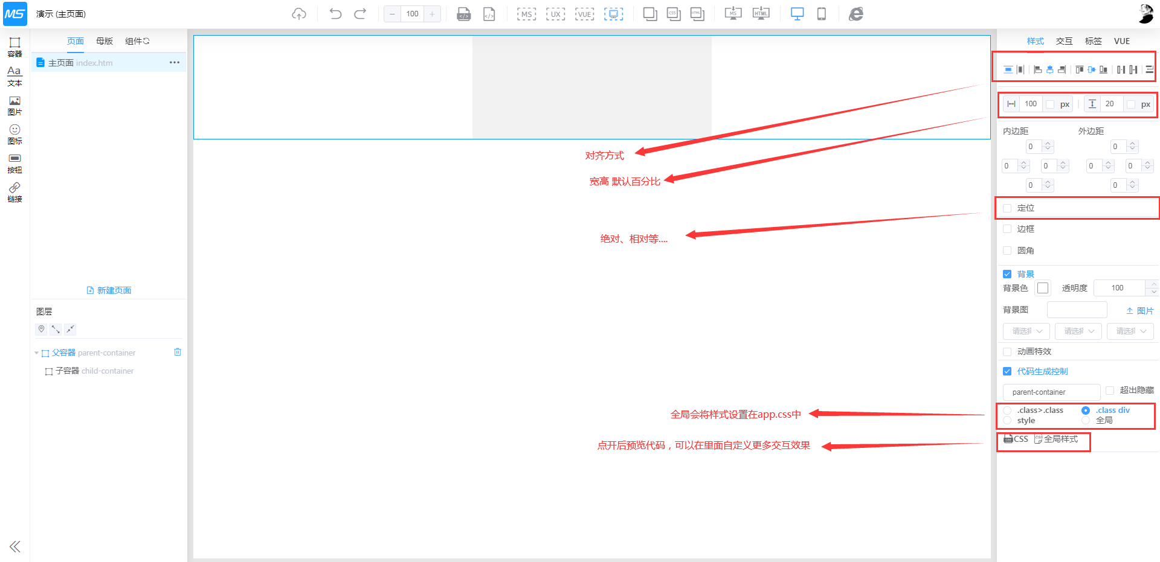Open the Internet Explorer preview icon
The image size is (1160, 562).
point(855,14)
